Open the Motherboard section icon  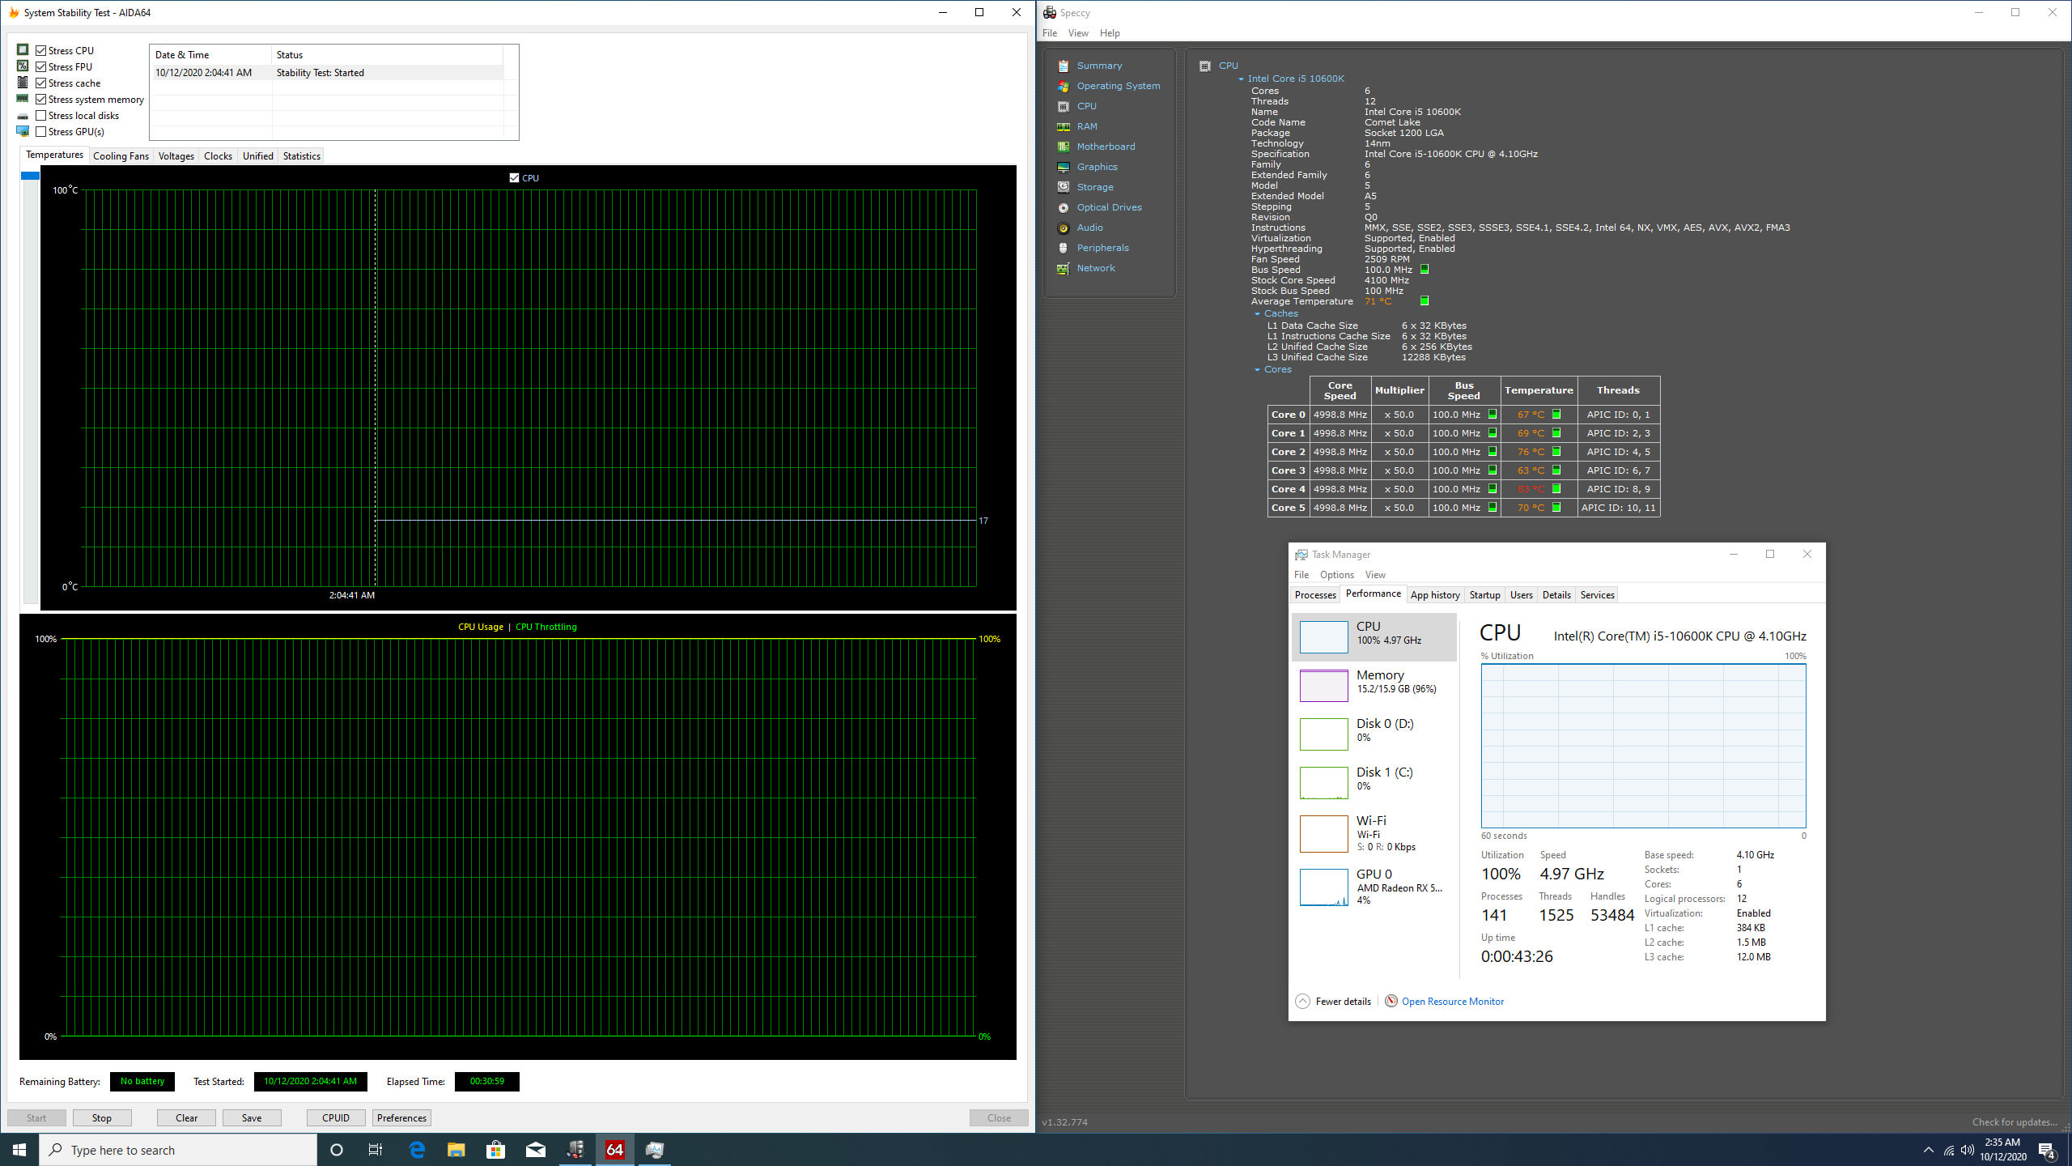pyautogui.click(x=1064, y=147)
